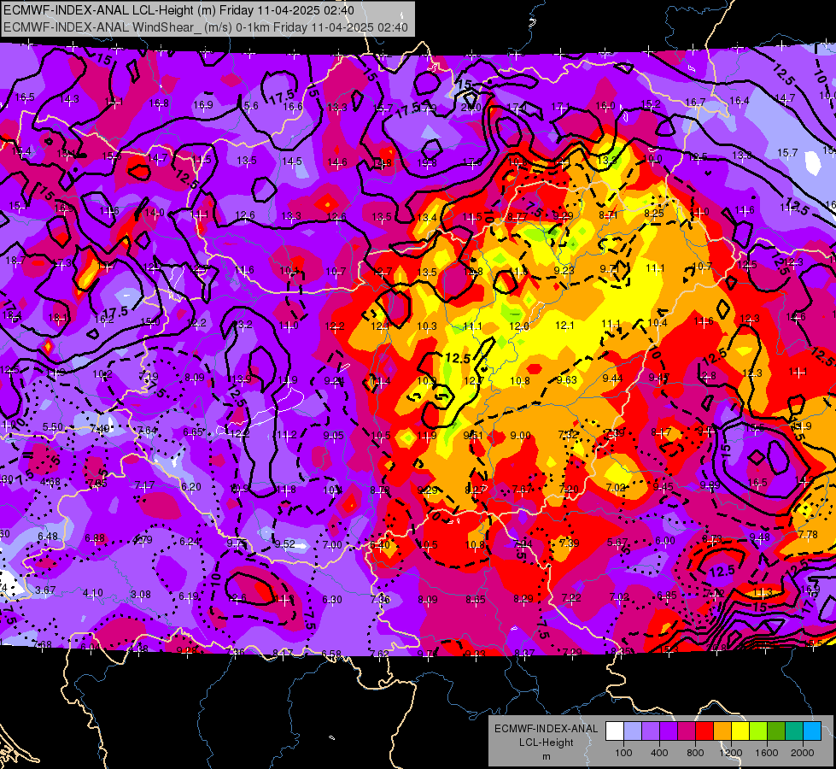
Task: Select the magenta legend swatch
Action: (687, 731)
